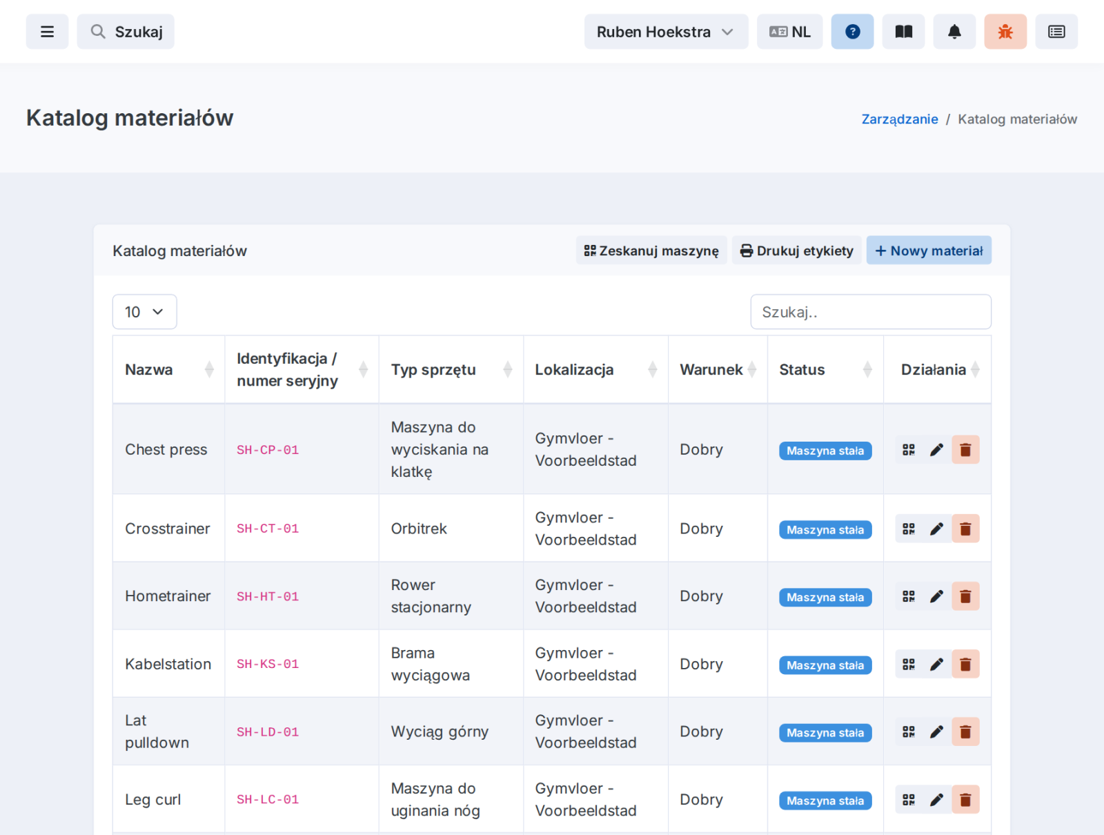This screenshot has width=1104, height=835.
Task: Click the top Szukaj search button
Action: point(126,32)
